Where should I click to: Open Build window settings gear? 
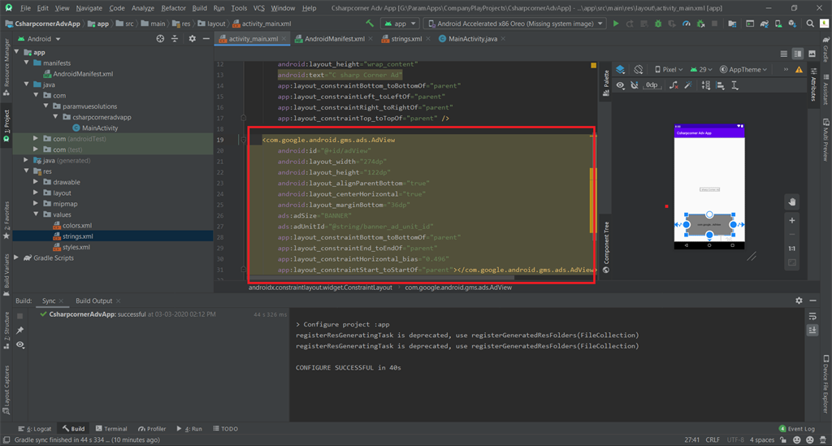(x=799, y=301)
